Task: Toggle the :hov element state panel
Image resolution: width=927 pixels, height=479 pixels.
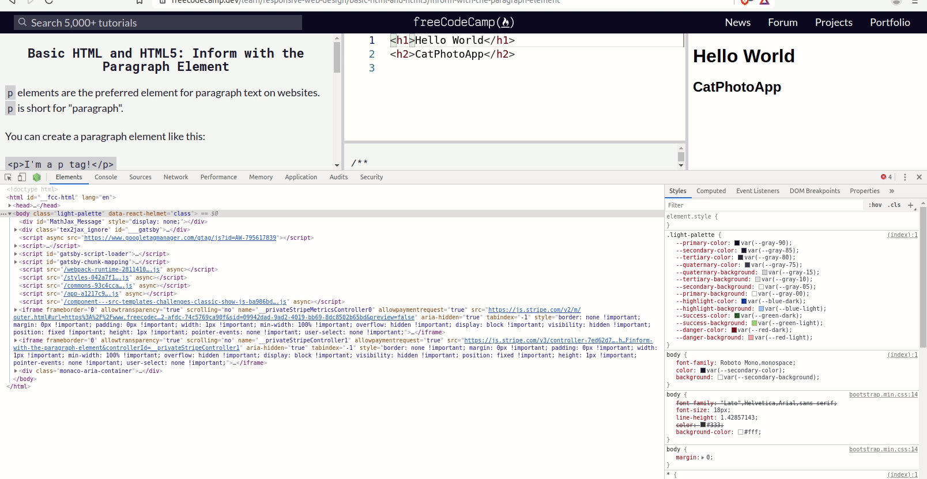Action: coord(875,205)
